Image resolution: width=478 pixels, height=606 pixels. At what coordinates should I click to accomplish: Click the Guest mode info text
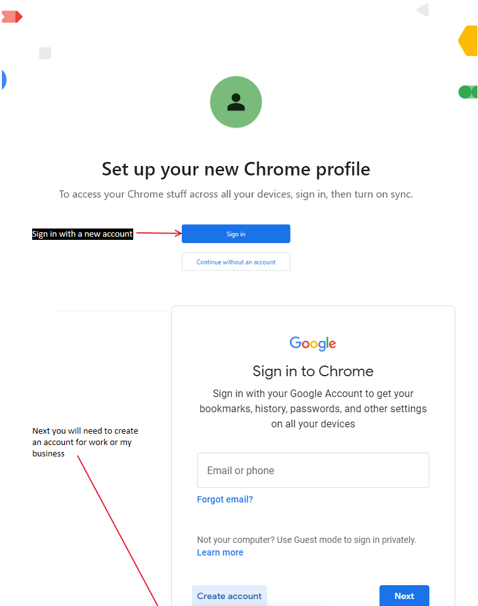click(307, 540)
